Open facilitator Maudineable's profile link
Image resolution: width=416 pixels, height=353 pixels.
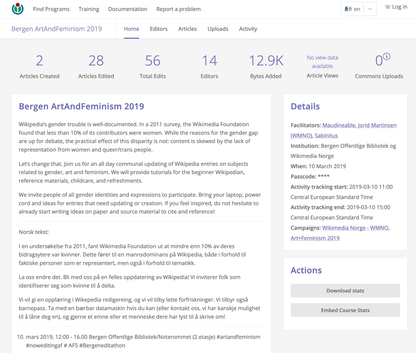[339, 125]
